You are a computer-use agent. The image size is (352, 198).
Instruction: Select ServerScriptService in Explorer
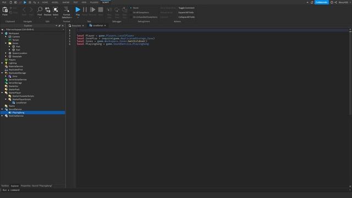[x=18, y=80]
